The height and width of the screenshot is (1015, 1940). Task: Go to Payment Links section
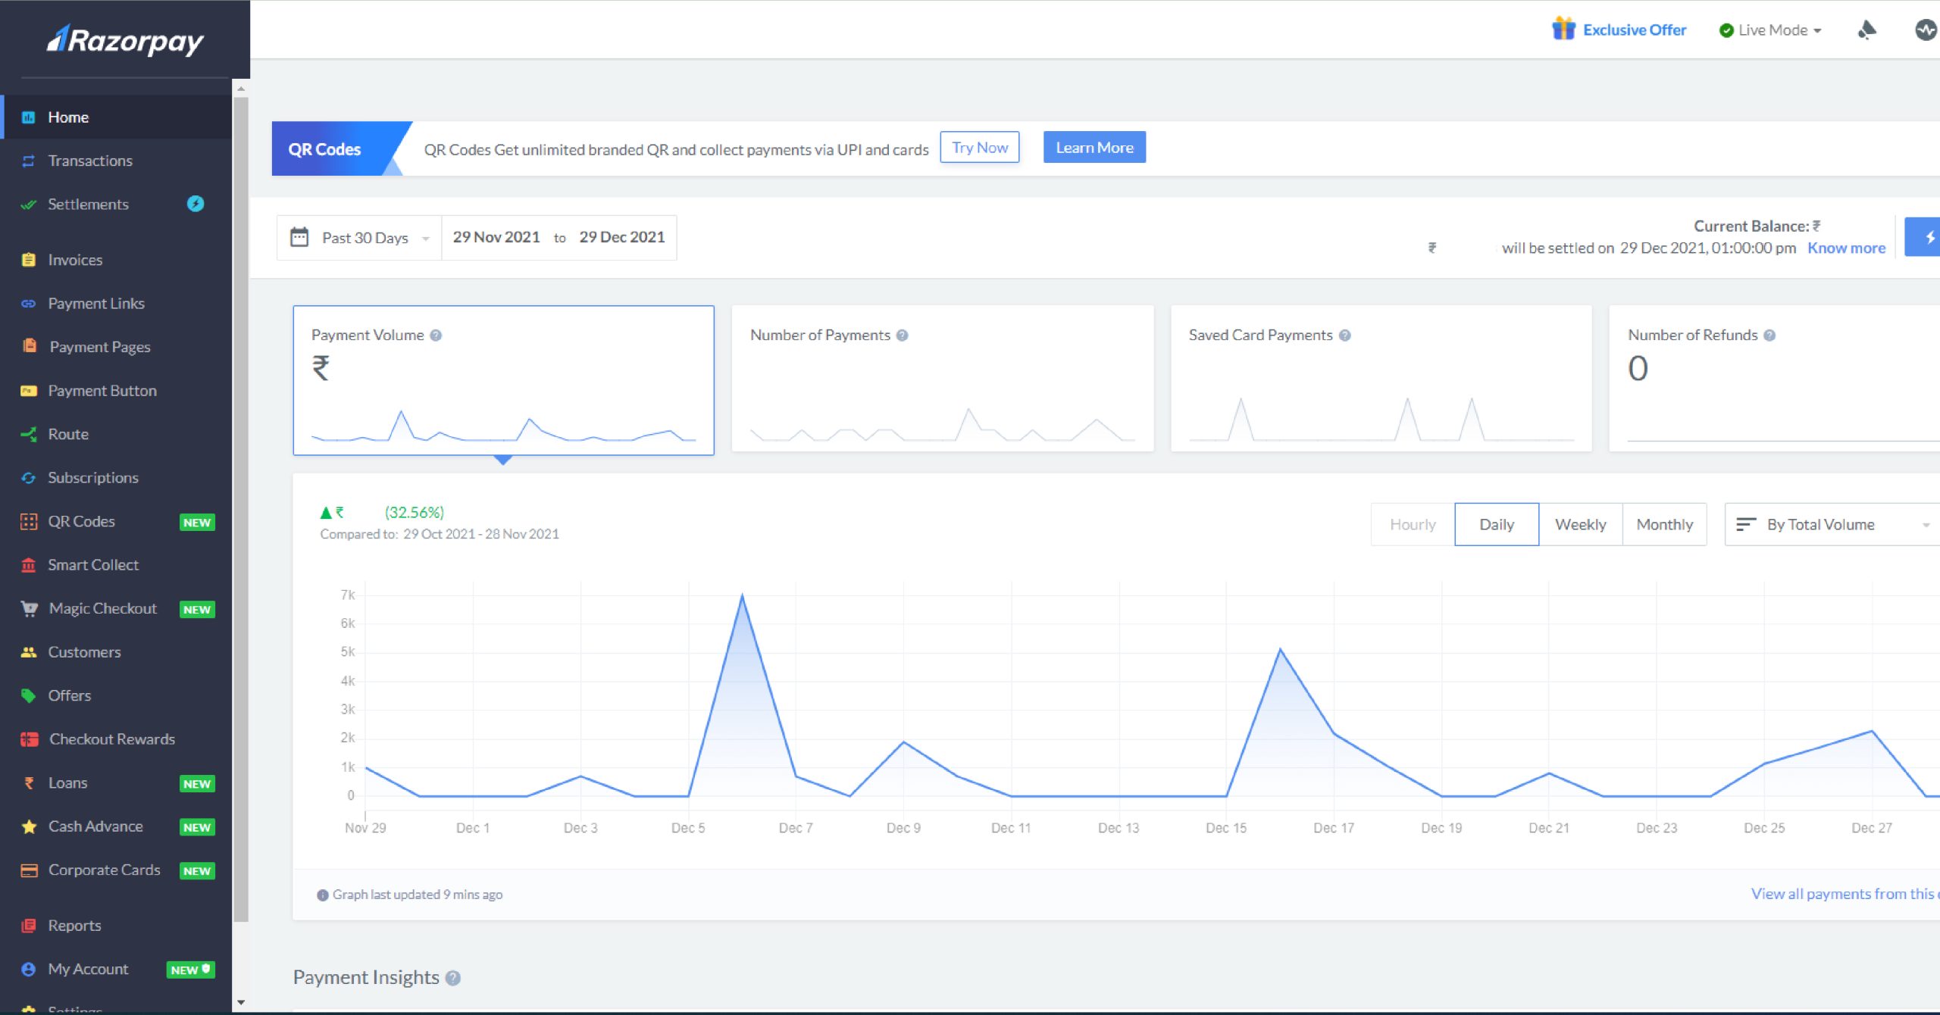pos(116,304)
